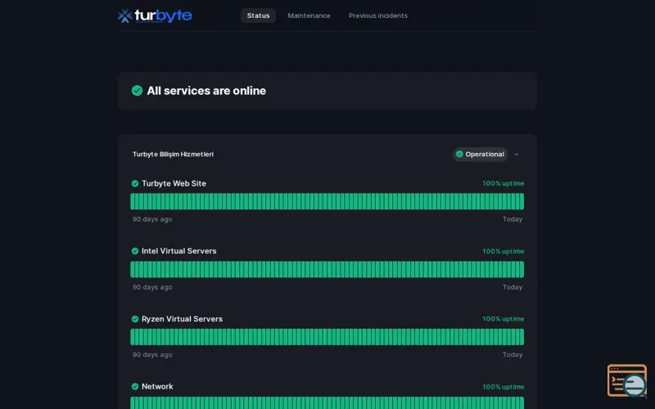
Task: Click the All services are online heading
Action: [206, 91]
